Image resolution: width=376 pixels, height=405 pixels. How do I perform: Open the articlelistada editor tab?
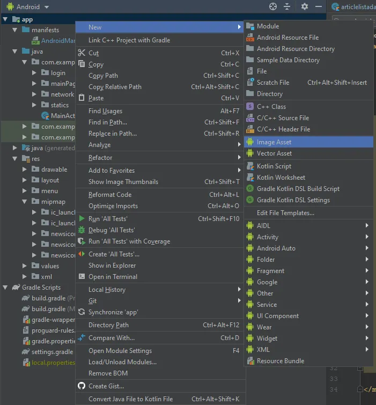[x=353, y=7]
